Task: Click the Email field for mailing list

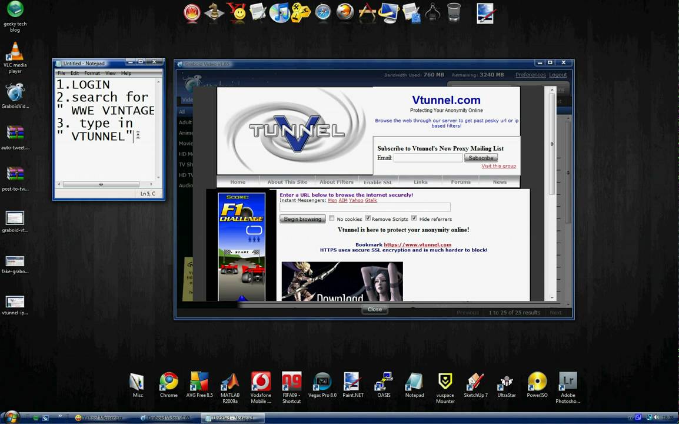Action: (428, 158)
